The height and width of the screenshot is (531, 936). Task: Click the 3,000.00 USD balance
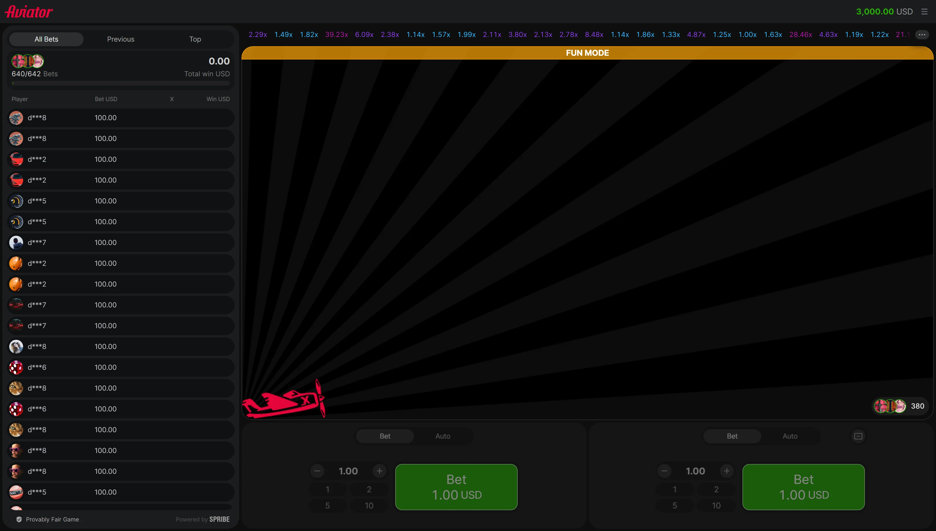(x=884, y=12)
